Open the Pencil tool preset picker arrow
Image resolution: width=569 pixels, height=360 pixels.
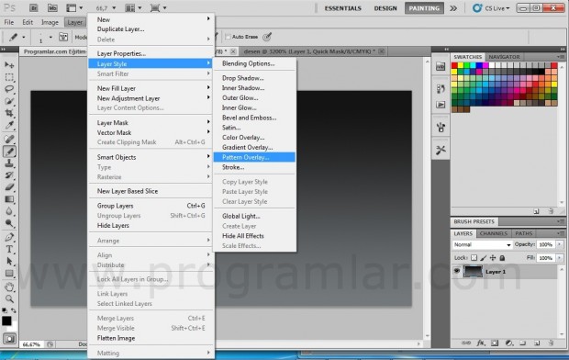(24, 37)
